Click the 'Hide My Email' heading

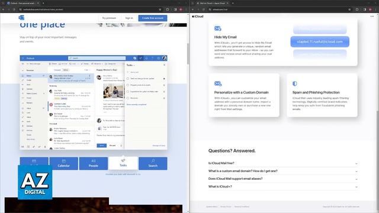[225, 37]
